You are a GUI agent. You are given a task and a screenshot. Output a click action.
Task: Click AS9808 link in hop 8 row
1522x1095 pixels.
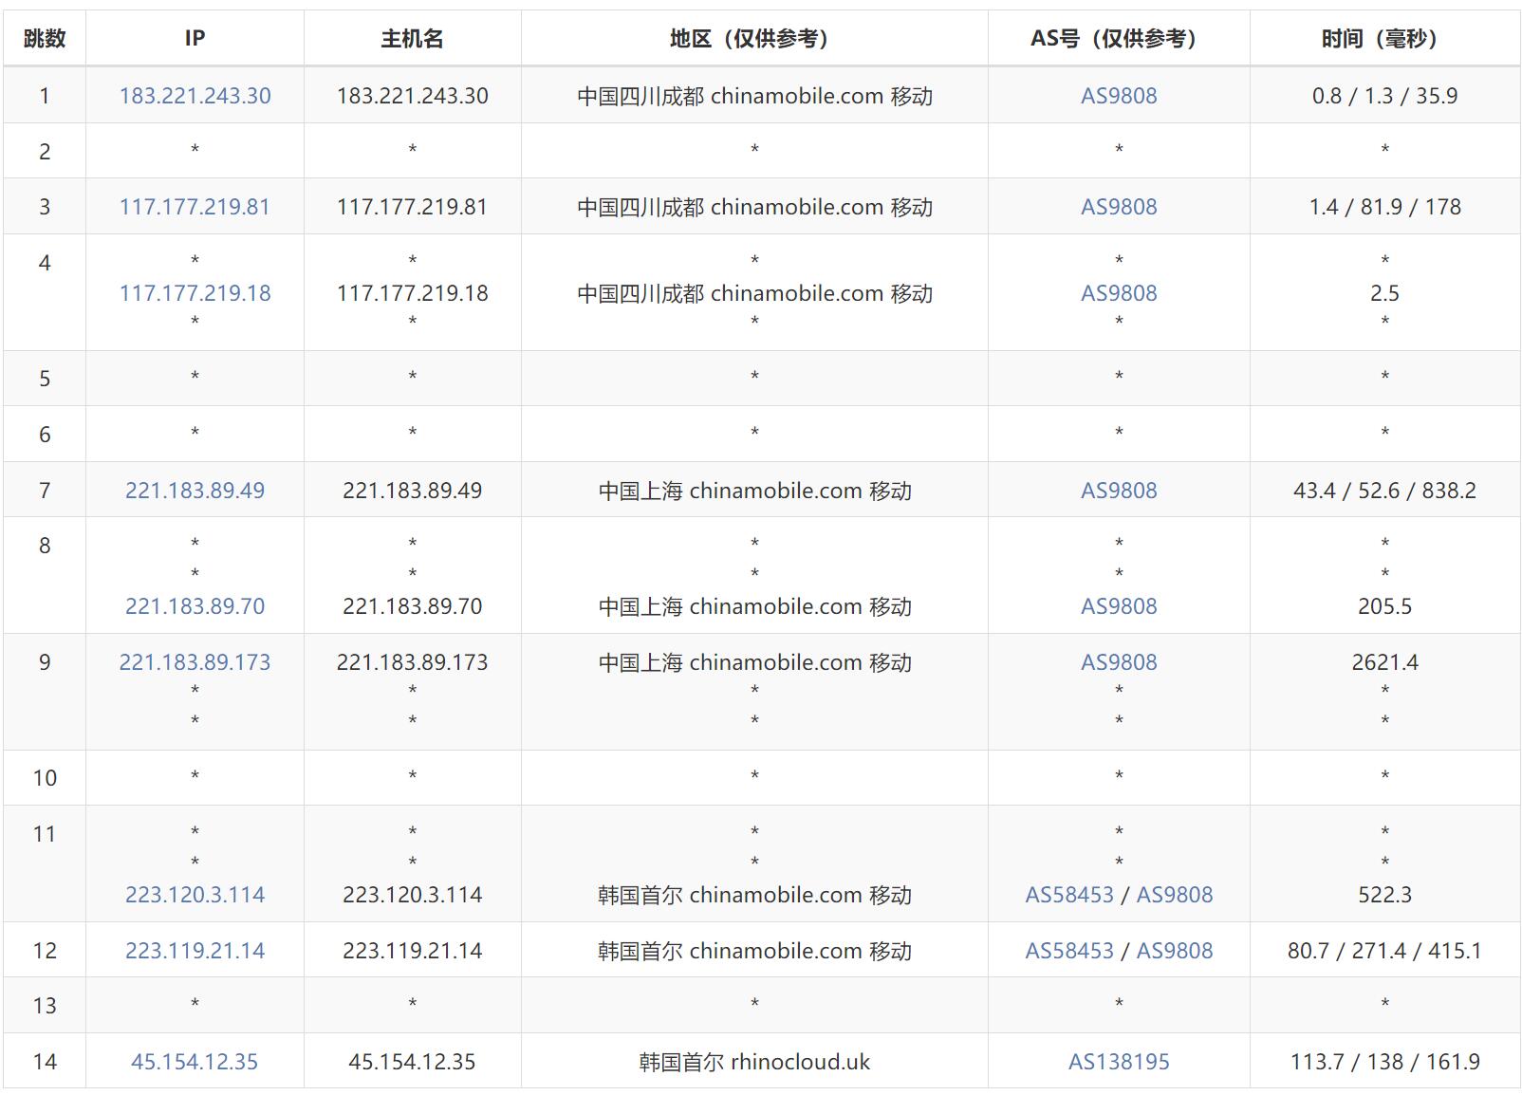1119,606
